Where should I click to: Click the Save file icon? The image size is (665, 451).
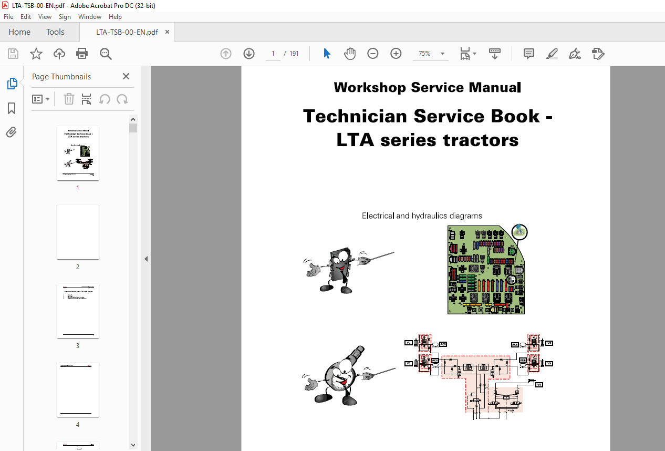pos(13,54)
